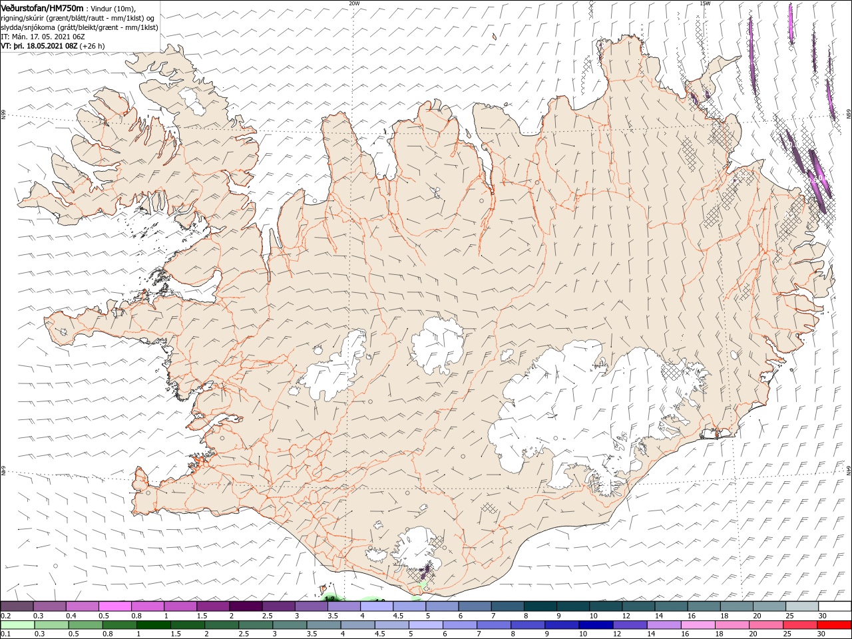Pick lower legend pale green swatch at 0.1
The height and width of the screenshot is (639, 852).
point(17,625)
